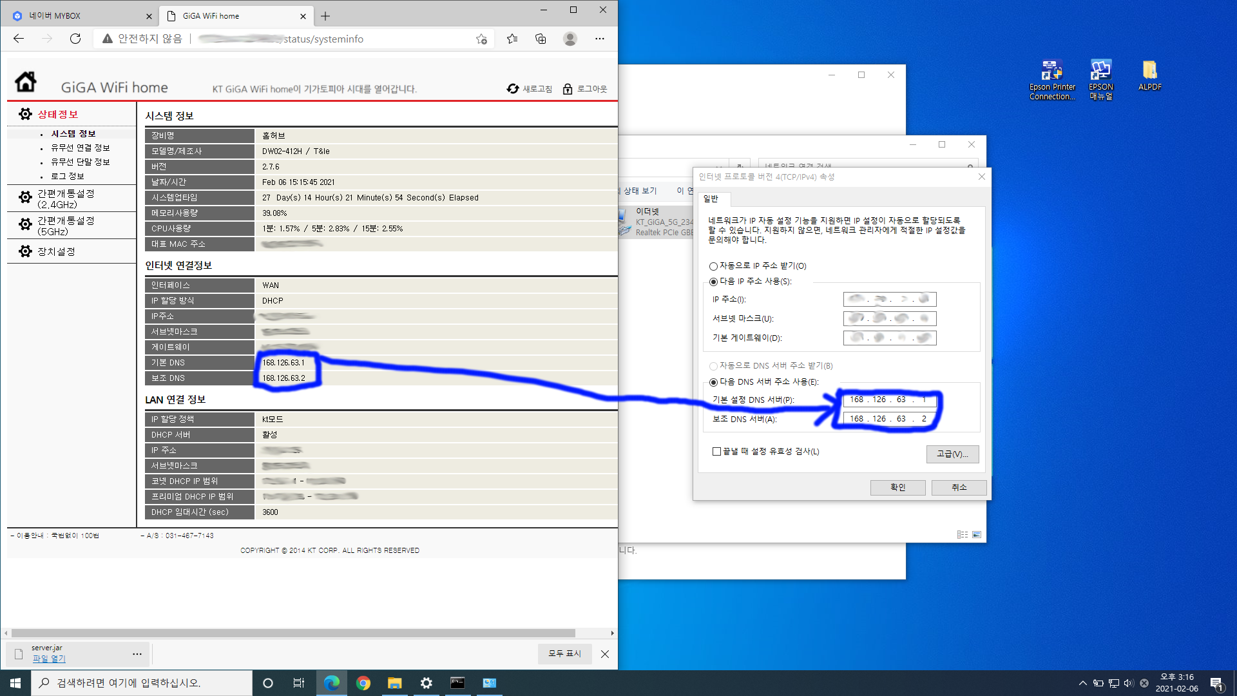1237x696 pixels.
Task: Open 유무선 연결 정보 menu item
Action: (x=80, y=148)
